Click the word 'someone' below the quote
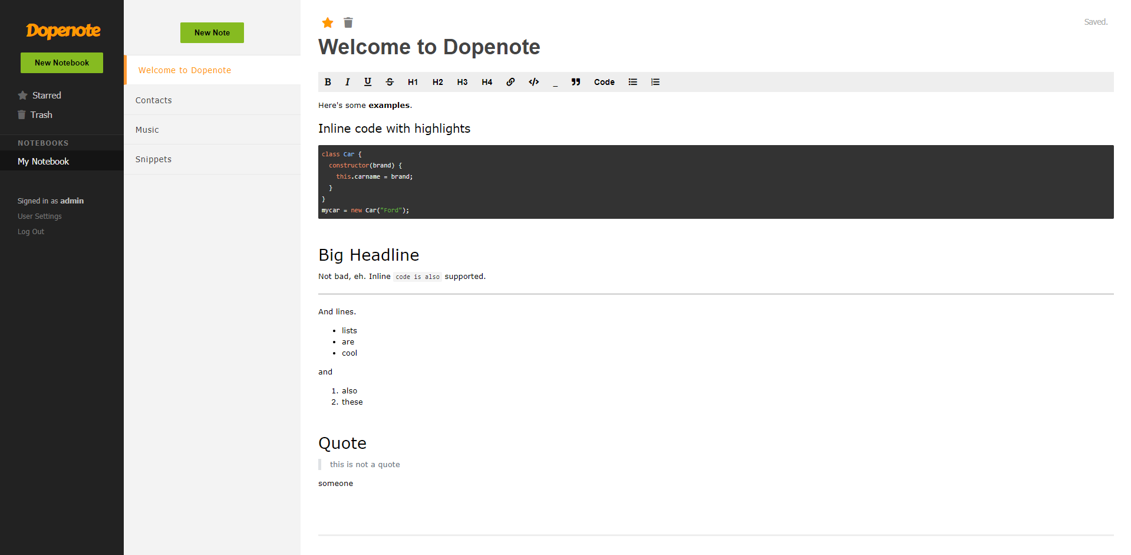 [x=336, y=484]
